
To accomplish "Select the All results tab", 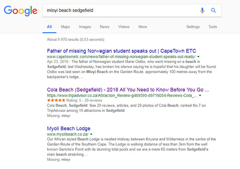I will pos(49,27).
